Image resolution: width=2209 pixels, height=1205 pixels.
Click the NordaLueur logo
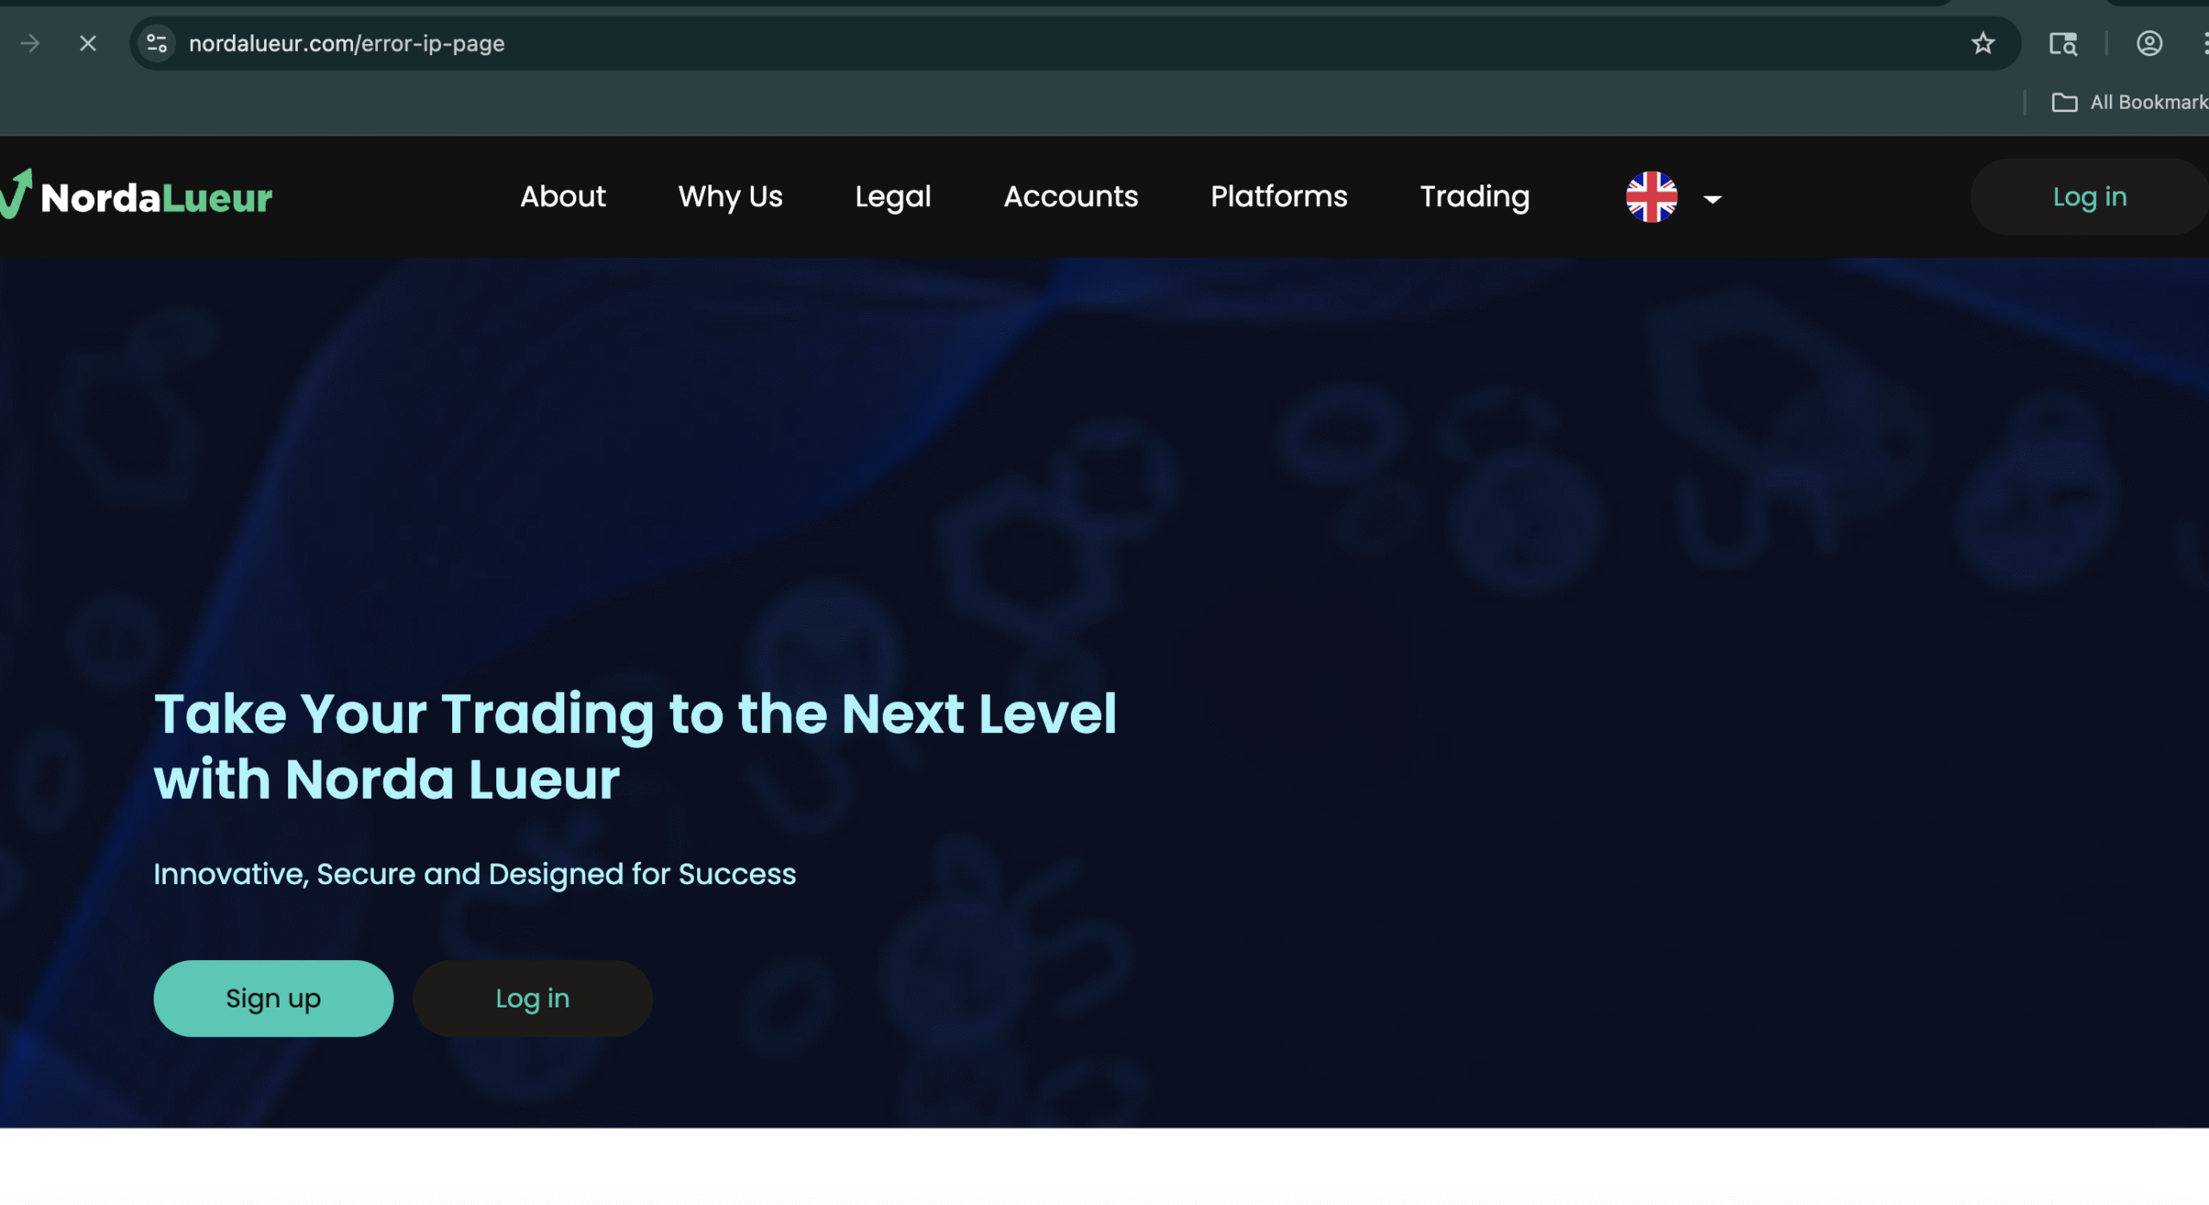pyautogui.click(x=138, y=197)
